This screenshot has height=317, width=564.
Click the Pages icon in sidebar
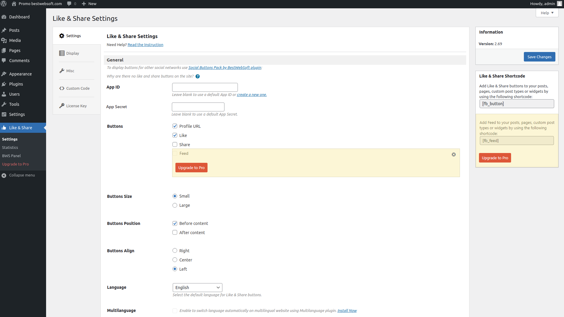pos(4,51)
